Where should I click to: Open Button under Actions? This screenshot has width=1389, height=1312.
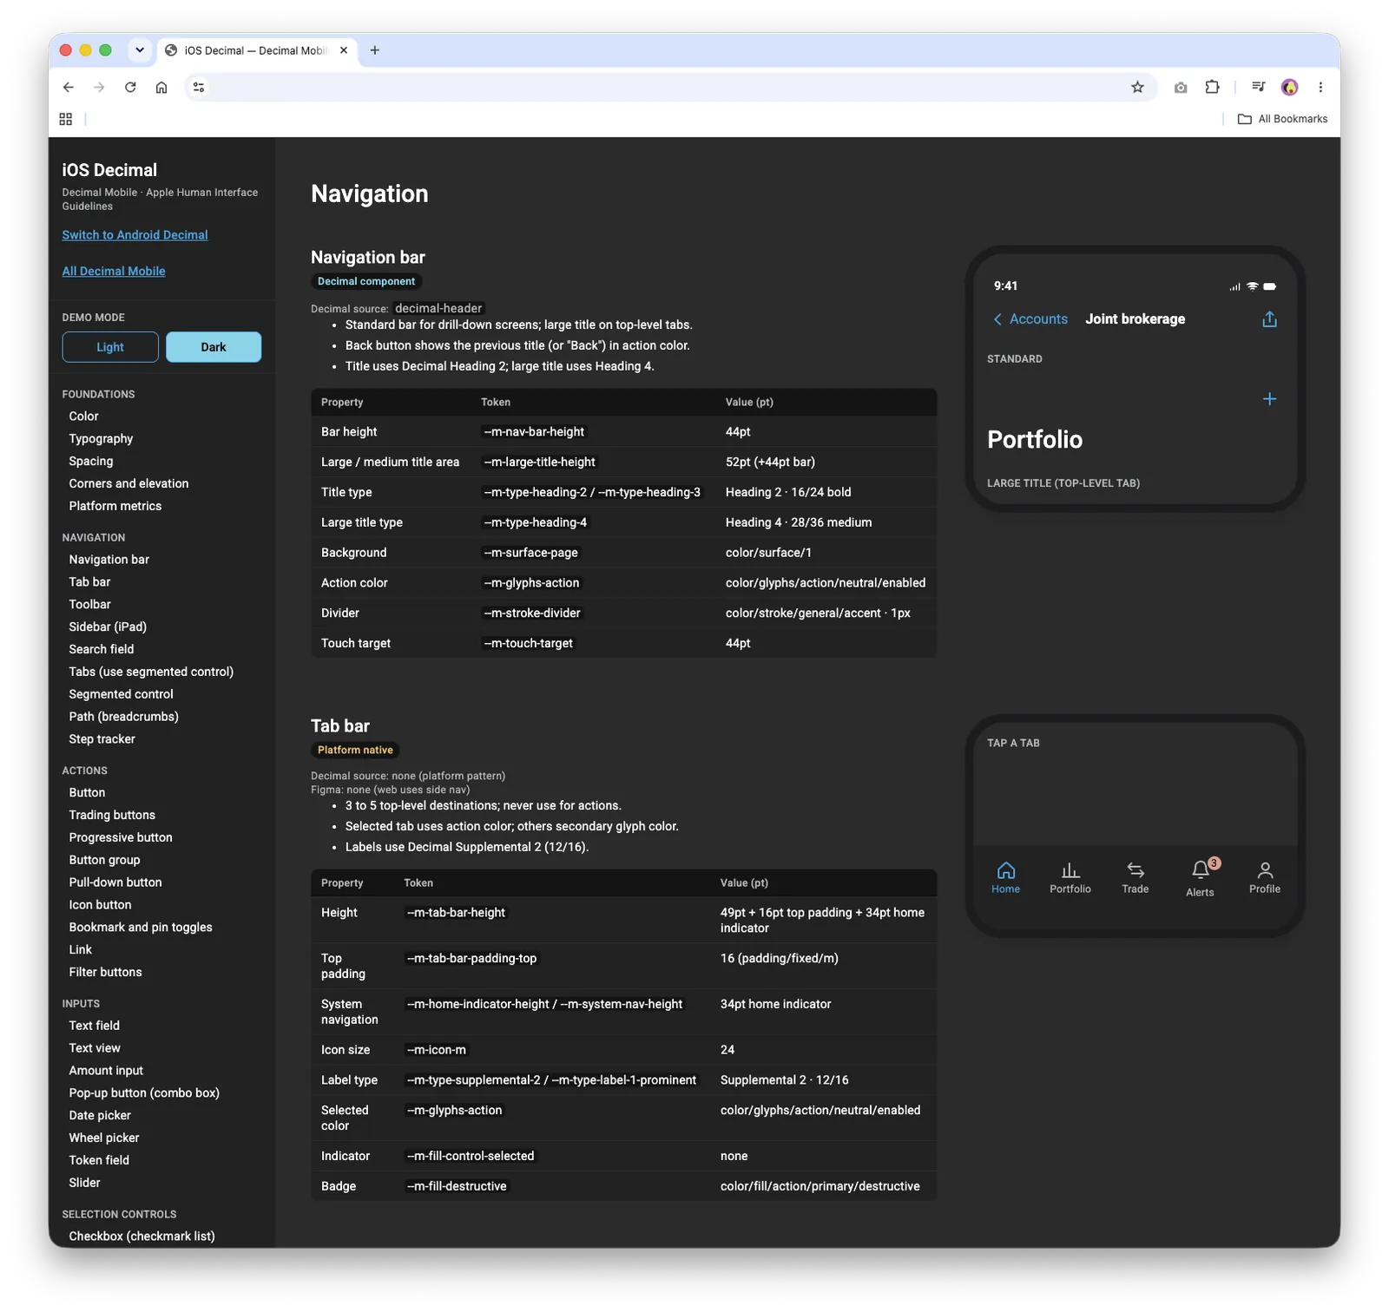pos(87,793)
